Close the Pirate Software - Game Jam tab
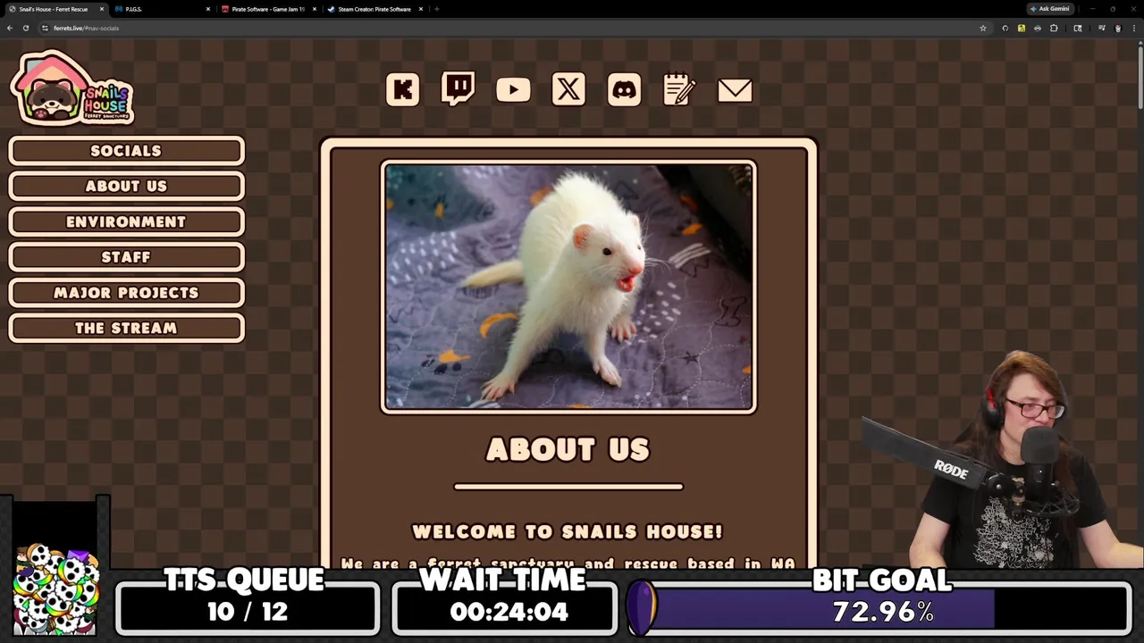The width and height of the screenshot is (1144, 643). tap(315, 9)
